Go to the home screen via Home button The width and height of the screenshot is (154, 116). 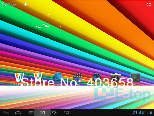click(18, 113)
